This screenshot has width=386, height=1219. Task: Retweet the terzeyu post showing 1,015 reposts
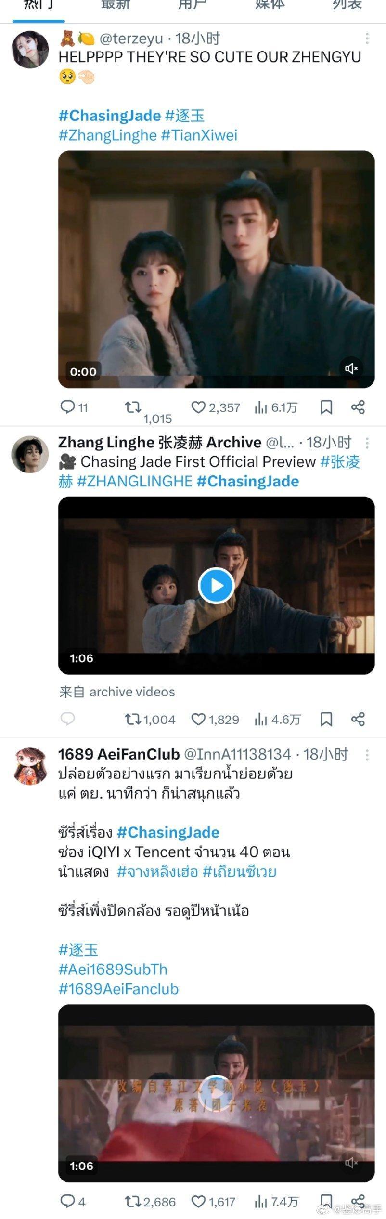point(133,407)
